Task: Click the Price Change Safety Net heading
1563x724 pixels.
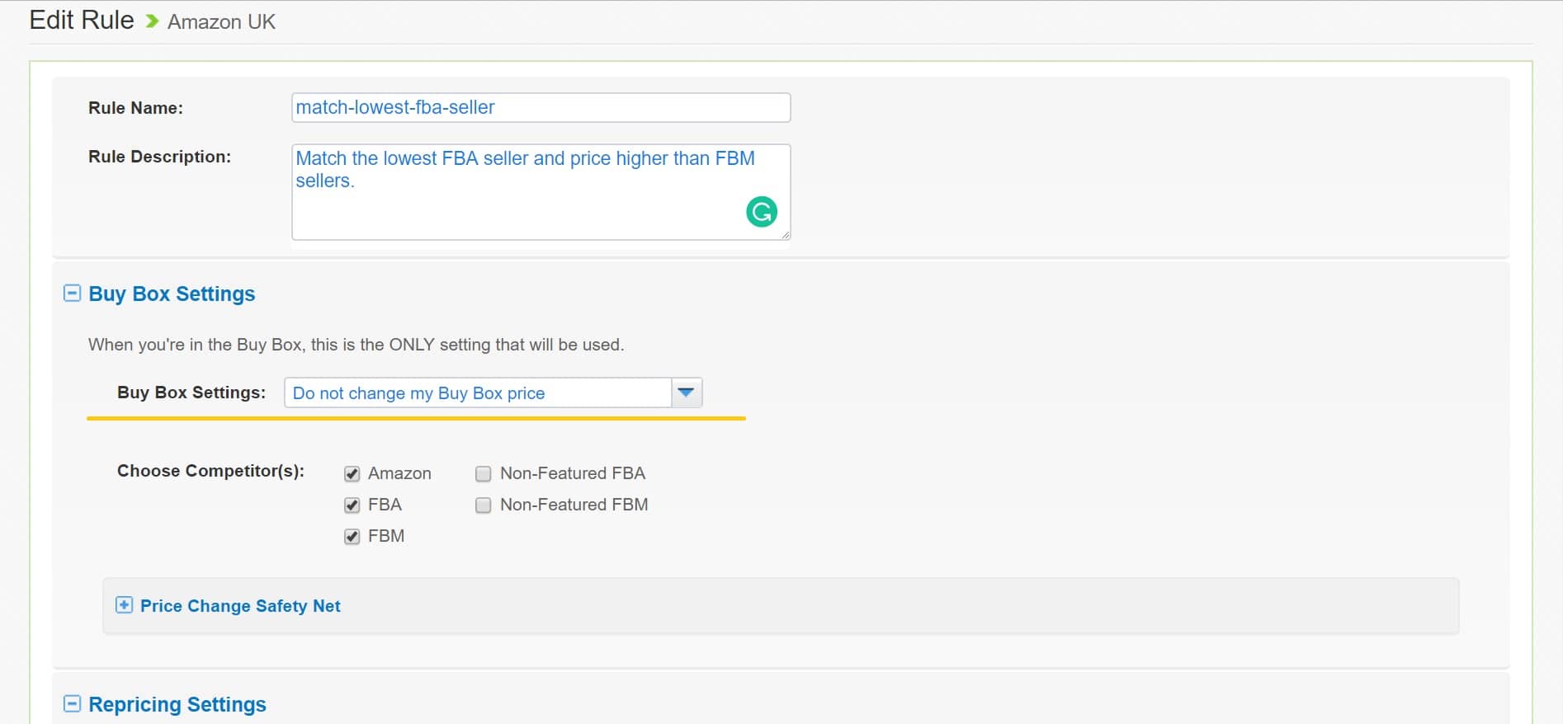Action: coord(240,606)
